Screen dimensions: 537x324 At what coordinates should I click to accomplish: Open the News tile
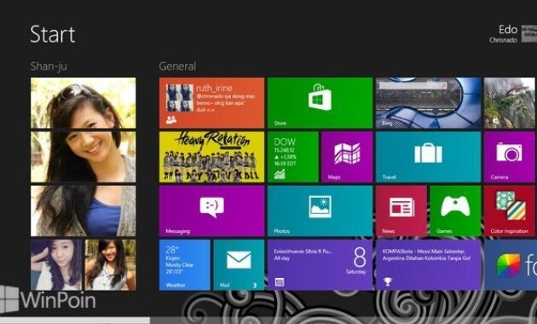click(x=401, y=211)
